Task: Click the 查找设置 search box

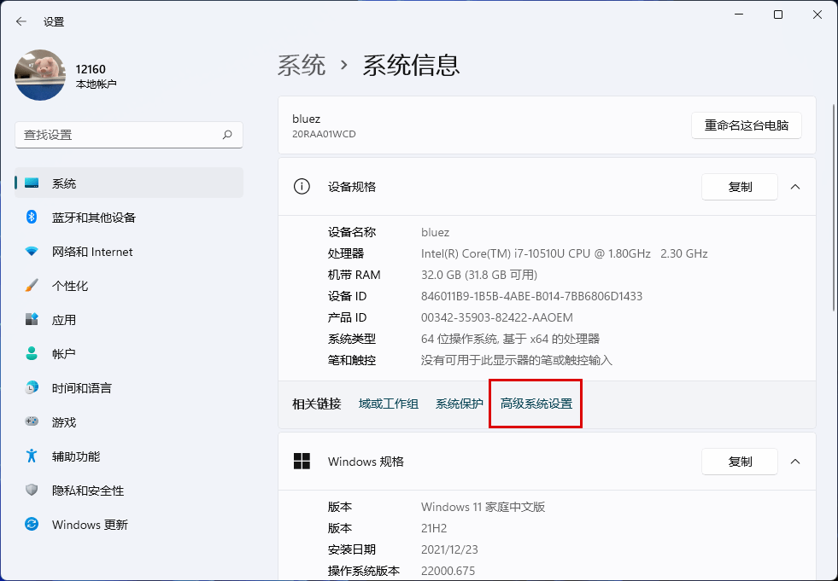Action: pos(129,135)
